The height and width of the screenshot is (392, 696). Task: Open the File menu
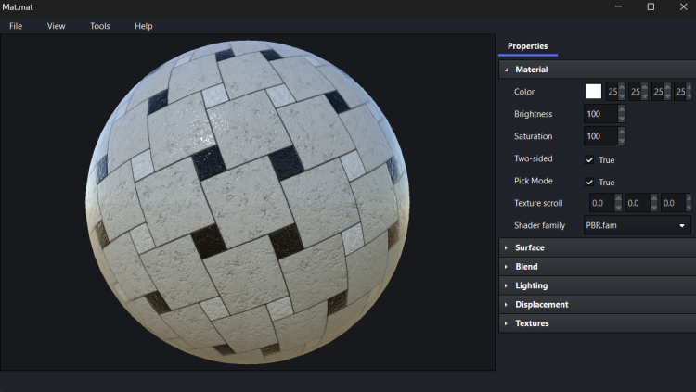pos(16,26)
